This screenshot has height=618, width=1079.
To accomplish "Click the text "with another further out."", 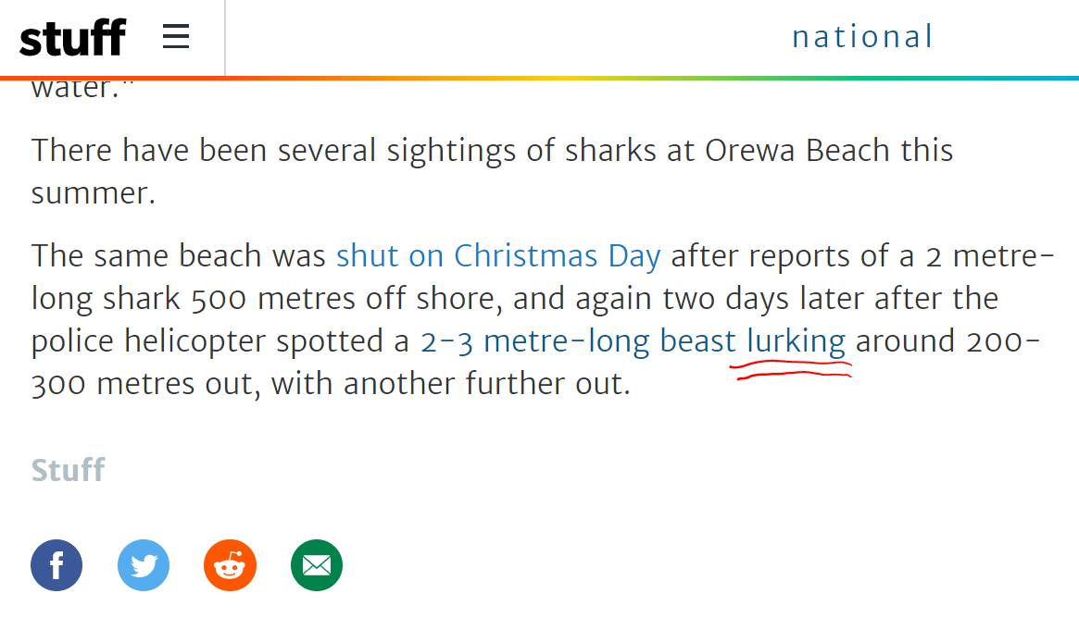I will click(453, 384).
